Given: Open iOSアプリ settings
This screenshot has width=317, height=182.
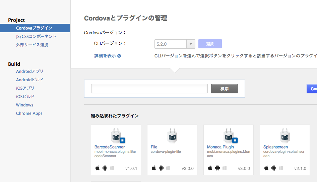Looking at the screenshot, I should tap(25, 88).
